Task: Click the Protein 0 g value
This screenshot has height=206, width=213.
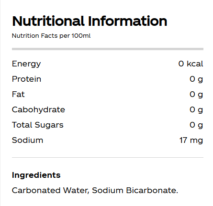Action: click(196, 79)
